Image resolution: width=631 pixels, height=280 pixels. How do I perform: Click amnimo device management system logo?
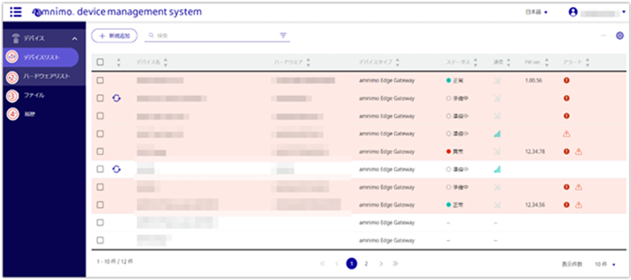116,12
